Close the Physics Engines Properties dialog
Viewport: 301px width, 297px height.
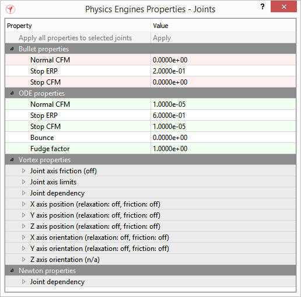click(x=283, y=7)
